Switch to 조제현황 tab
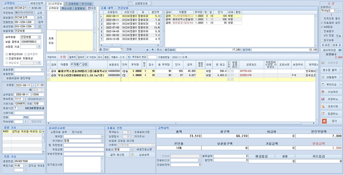This screenshot has height=175, width=344. tap(71, 4)
